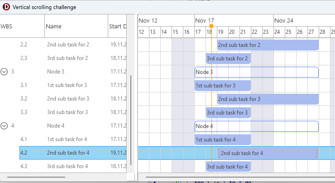335x183 pixels.
Task: Click the left grip of 2nd sub task for 4 bar
Action: (219, 153)
